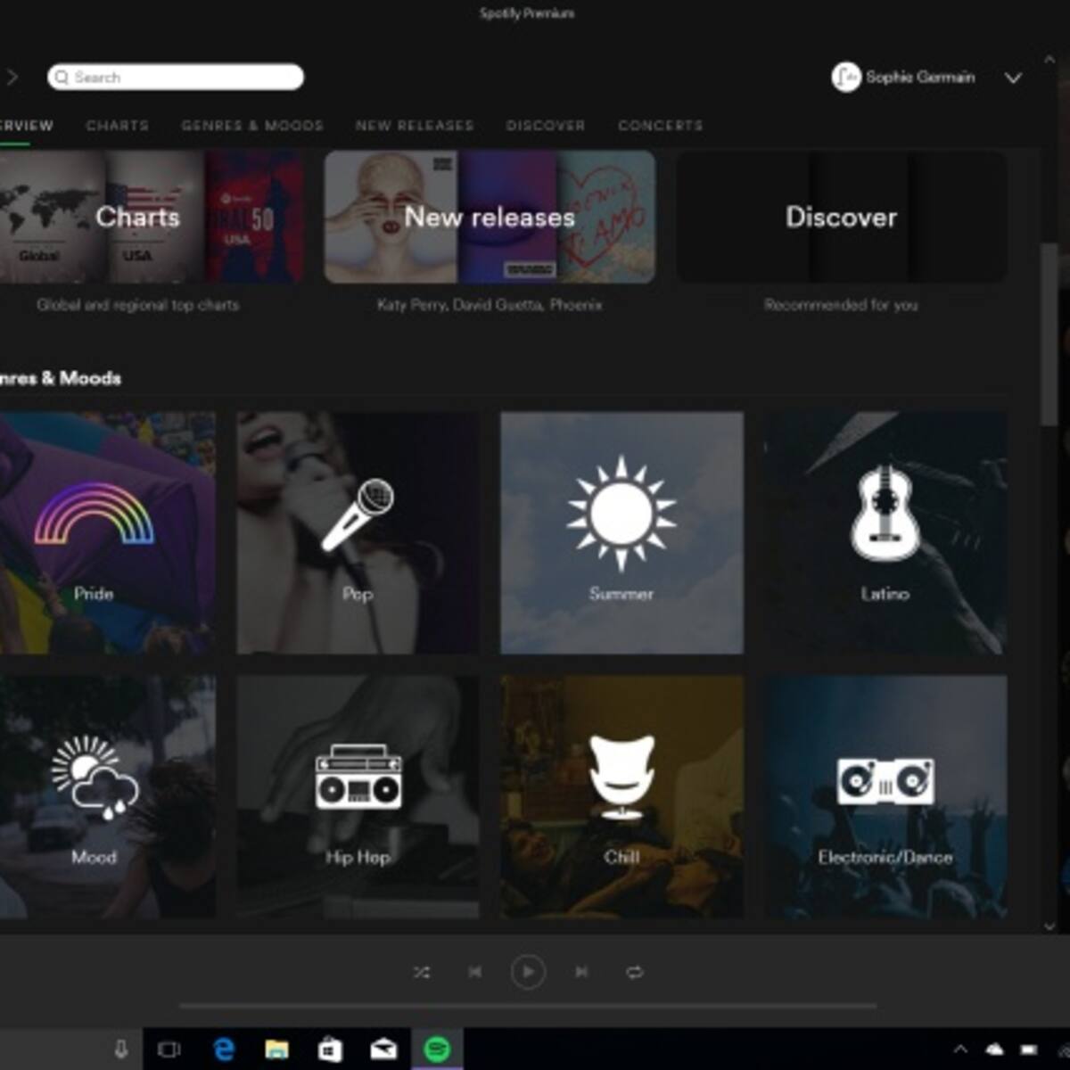Viewport: 1070px width, 1070px height.
Task: Toggle repeat mode
Action: pyautogui.click(x=634, y=972)
